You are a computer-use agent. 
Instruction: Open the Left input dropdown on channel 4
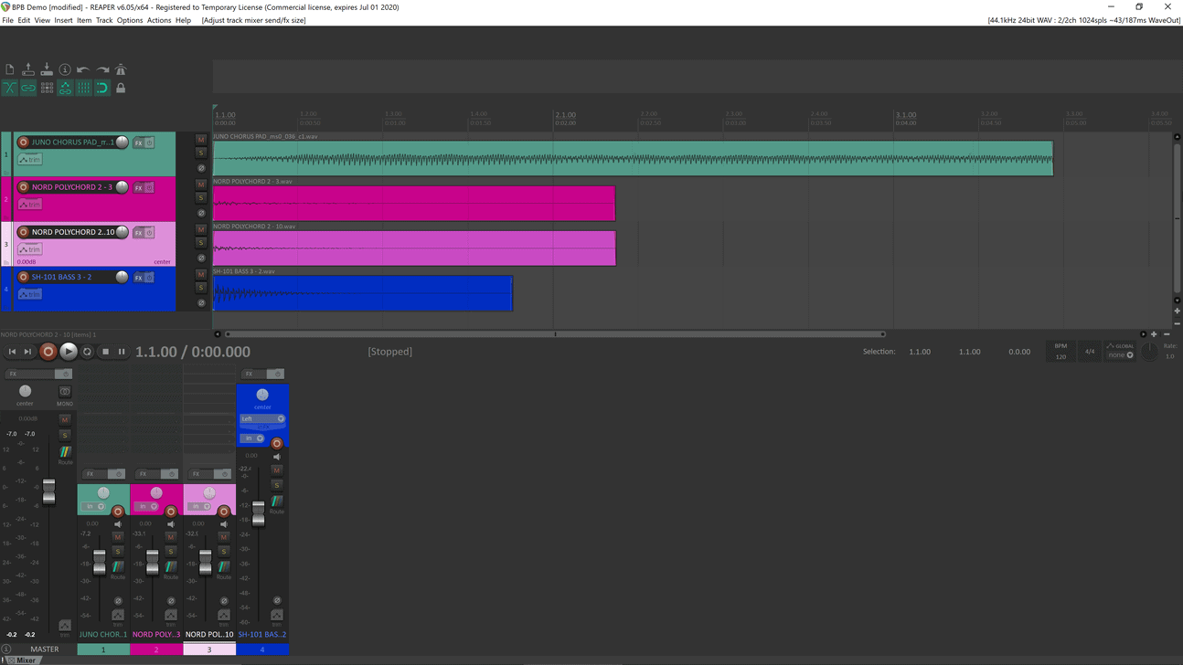262,418
